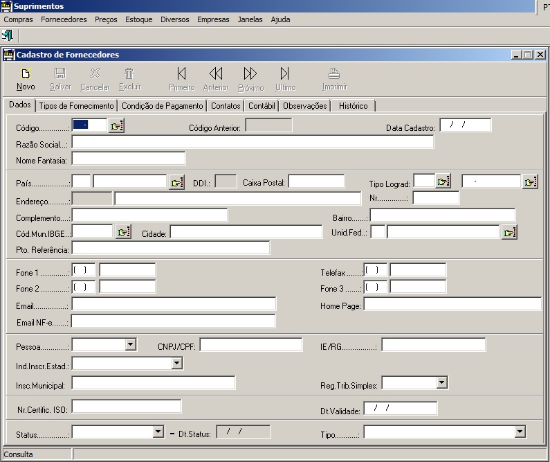Open Ind.Inscr.Estad. dropdown list
Screen dimensions: 550x462
click(176, 363)
